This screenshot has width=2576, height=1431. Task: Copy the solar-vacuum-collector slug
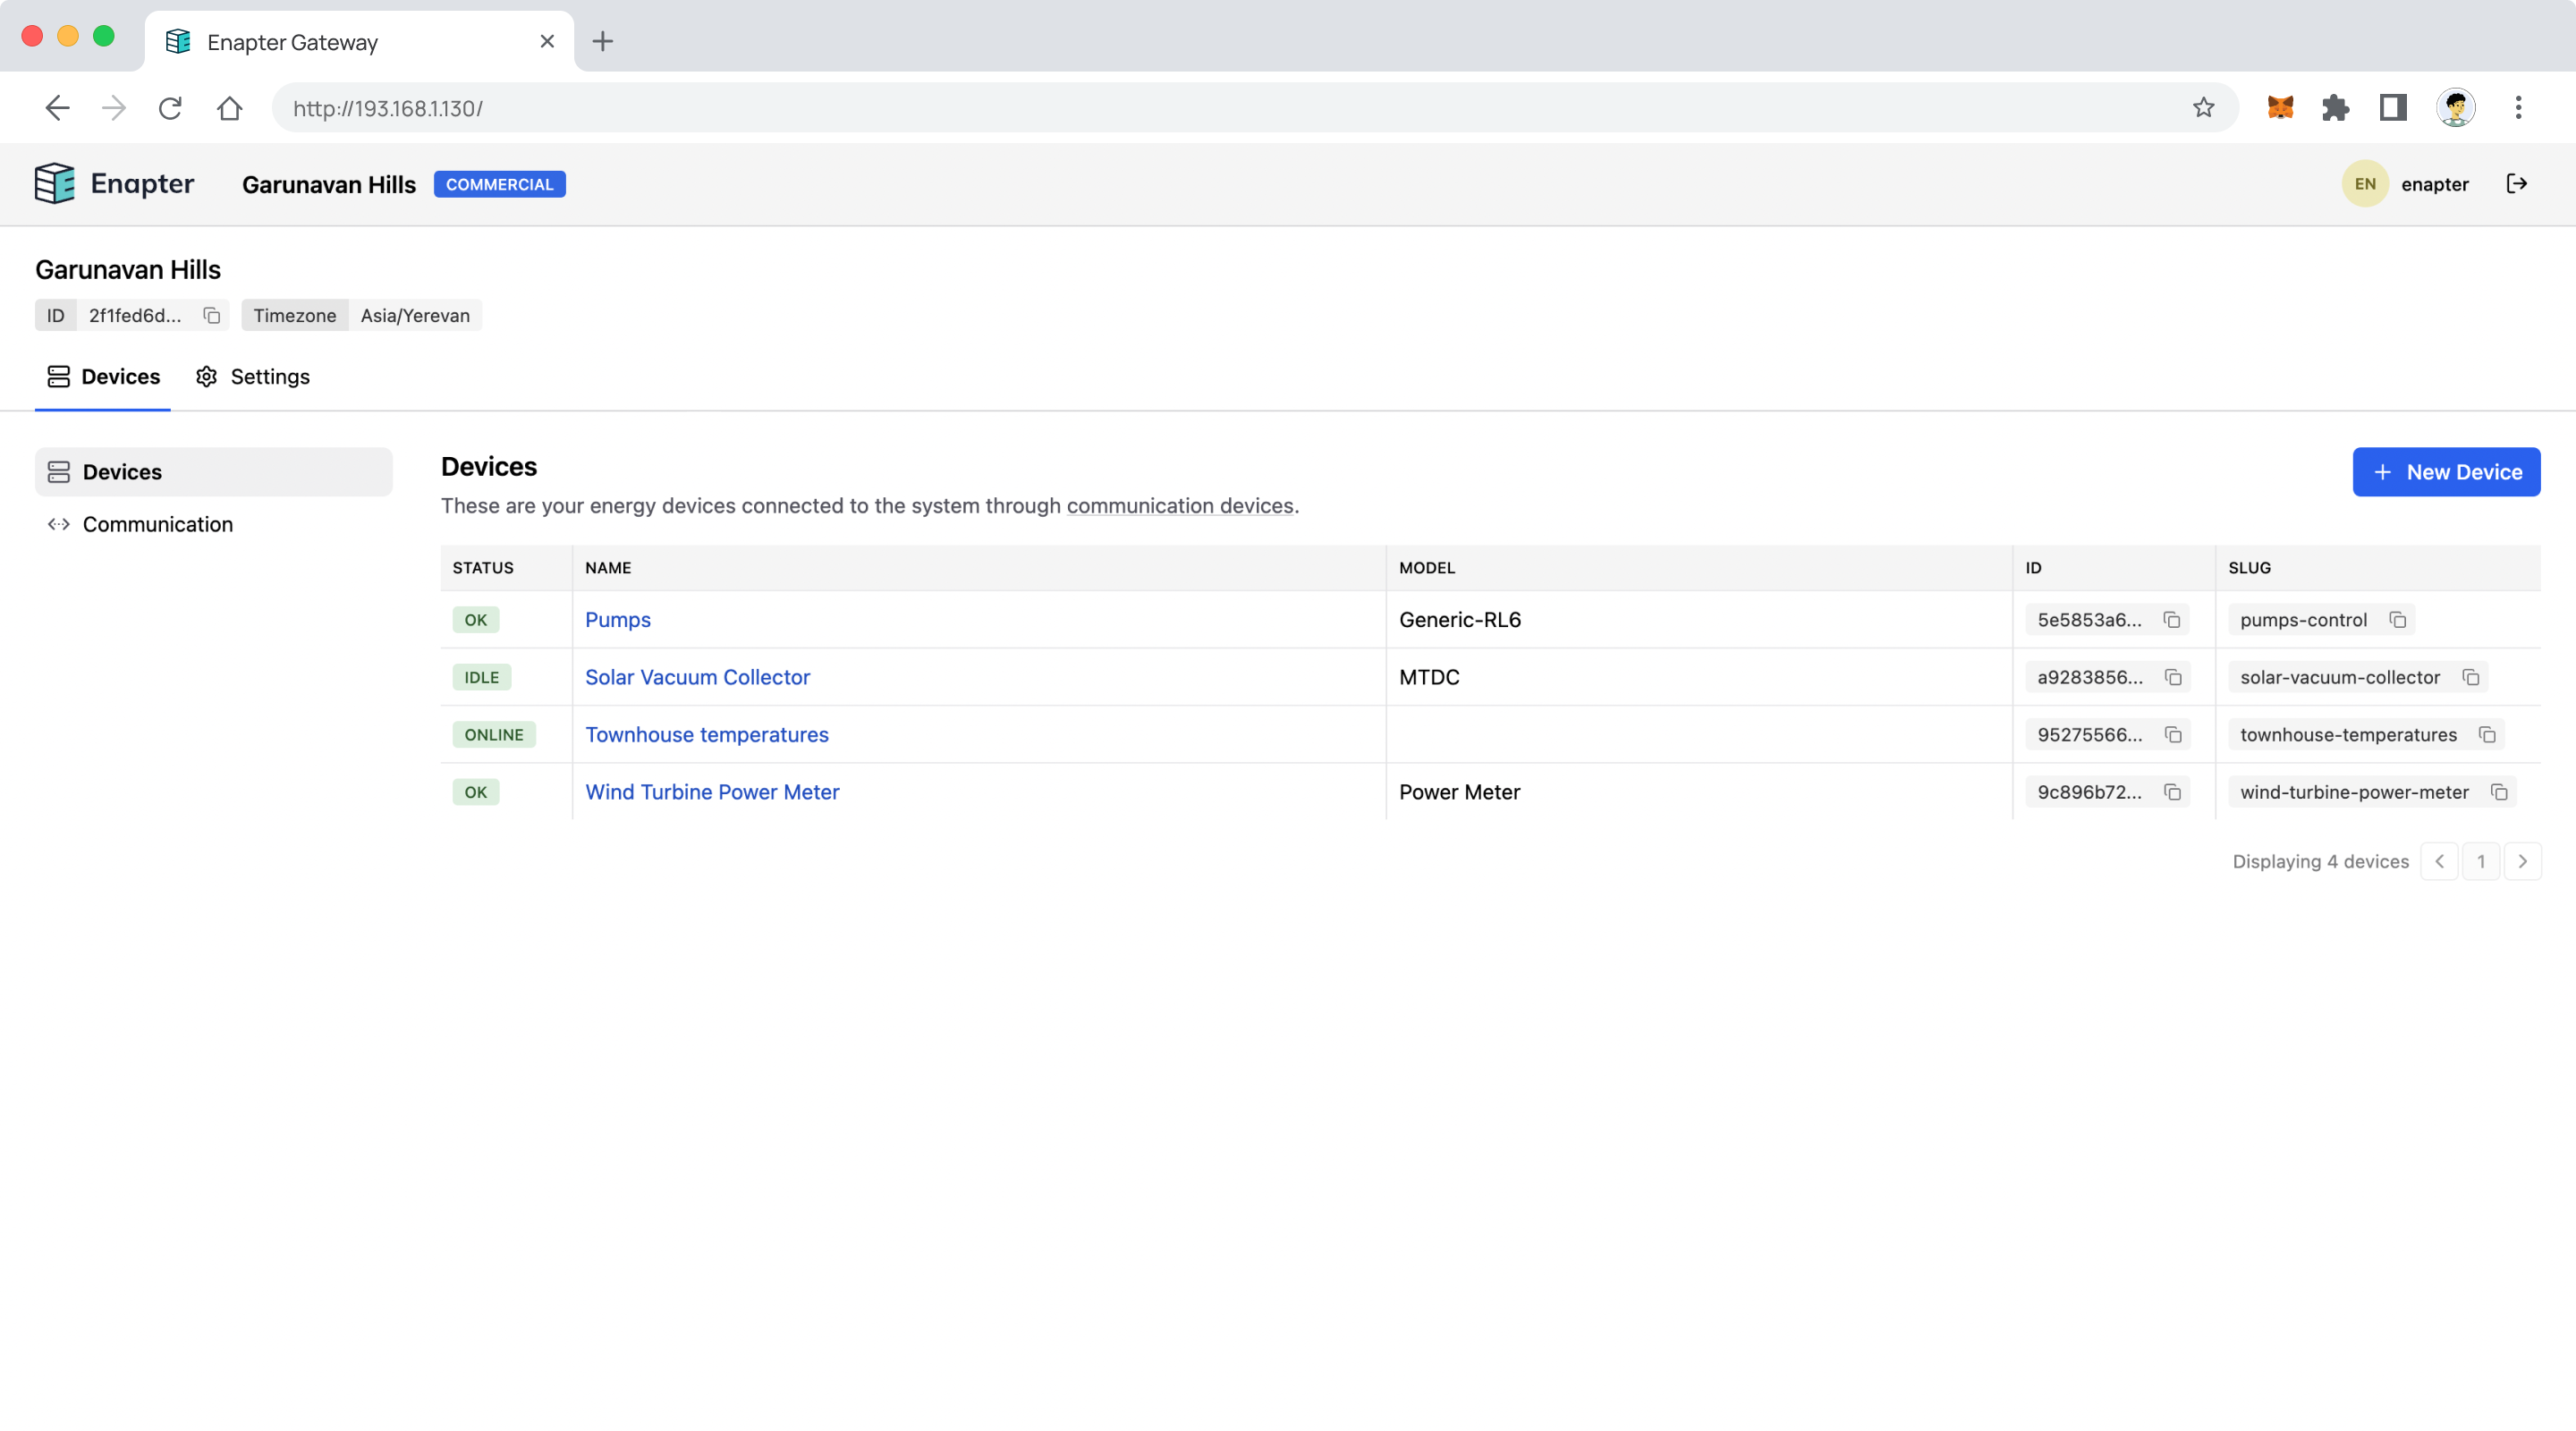(2470, 677)
